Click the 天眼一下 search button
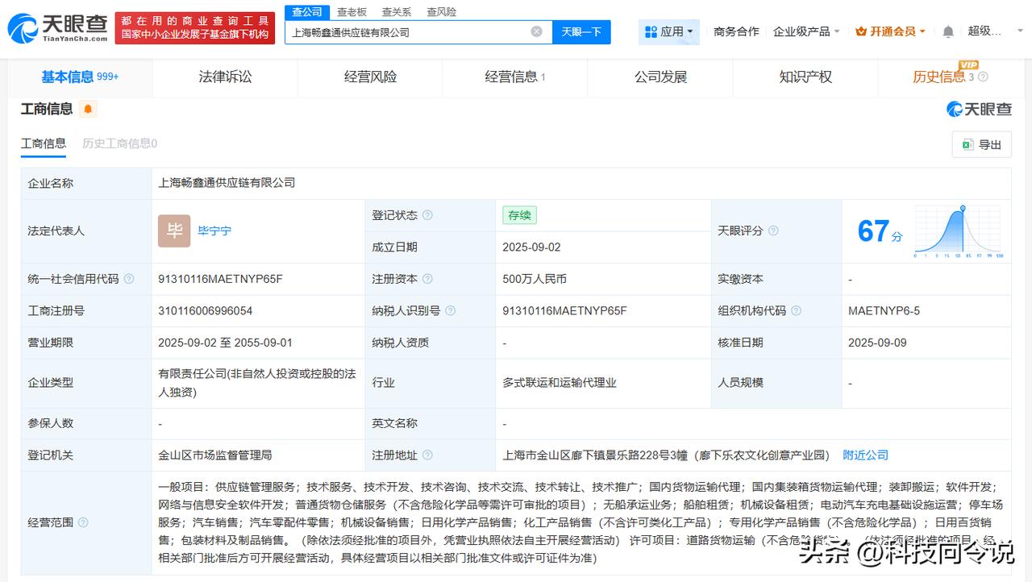This screenshot has height=582, width=1032. pos(581,31)
